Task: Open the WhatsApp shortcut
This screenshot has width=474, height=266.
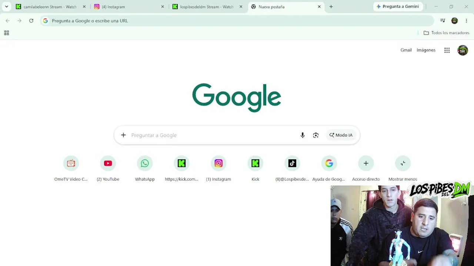Action: click(145, 169)
